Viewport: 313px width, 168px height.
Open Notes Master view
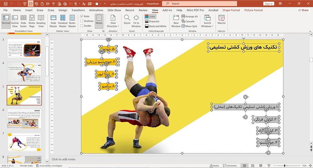click(72, 21)
